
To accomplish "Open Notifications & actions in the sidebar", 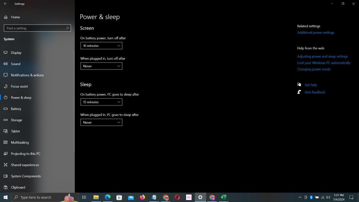I will 37,75.
